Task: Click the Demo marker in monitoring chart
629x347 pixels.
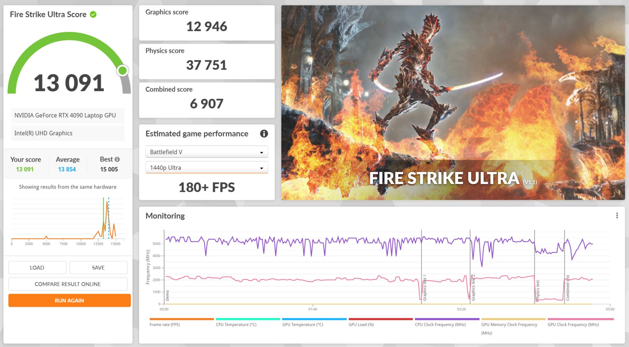Action: [167, 295]
